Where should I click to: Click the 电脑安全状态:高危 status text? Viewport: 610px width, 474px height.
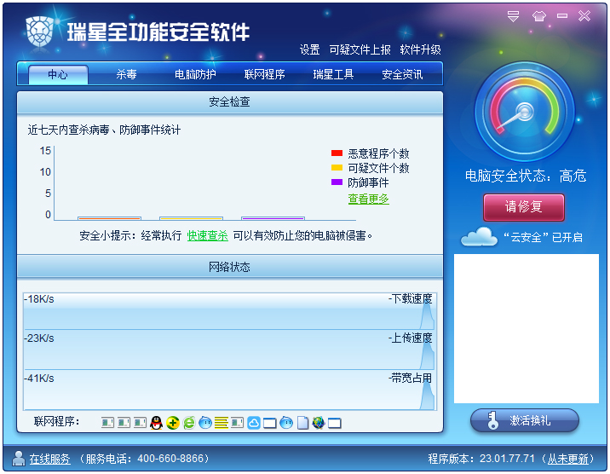pyautogui.click(x=526, y=176)
